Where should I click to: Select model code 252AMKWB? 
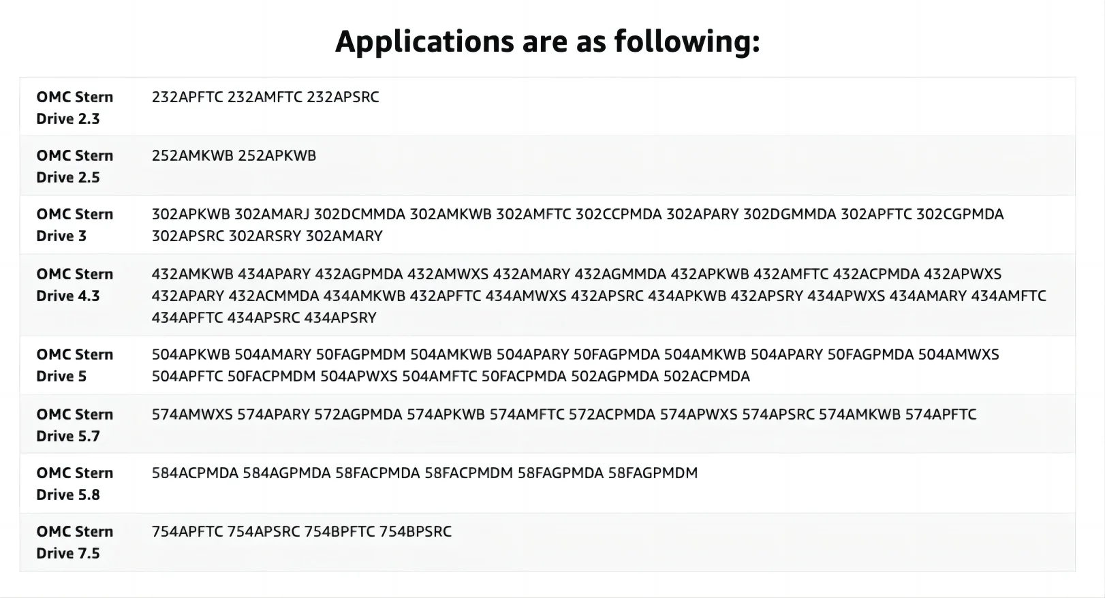[x=192, y=155]
